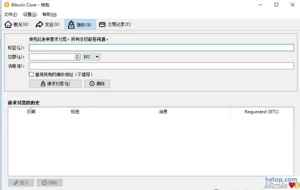Sort history by 日期 column header
This screenshot has height=190, width=300.
coord(31,112)
